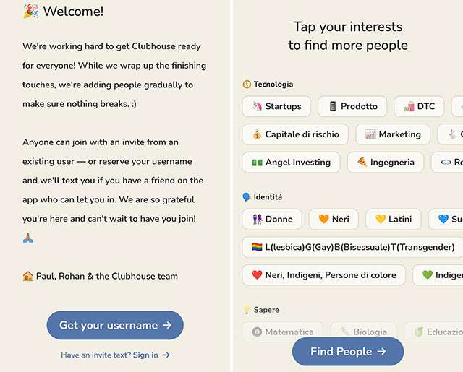This screenshot has width=463, height=372.
Task: Enable the DTC interest chip
Action: click(419, 106)
